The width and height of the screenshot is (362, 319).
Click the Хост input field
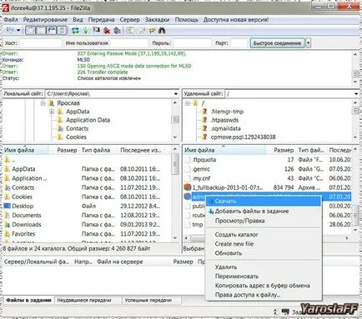click(x=41, y=43)
